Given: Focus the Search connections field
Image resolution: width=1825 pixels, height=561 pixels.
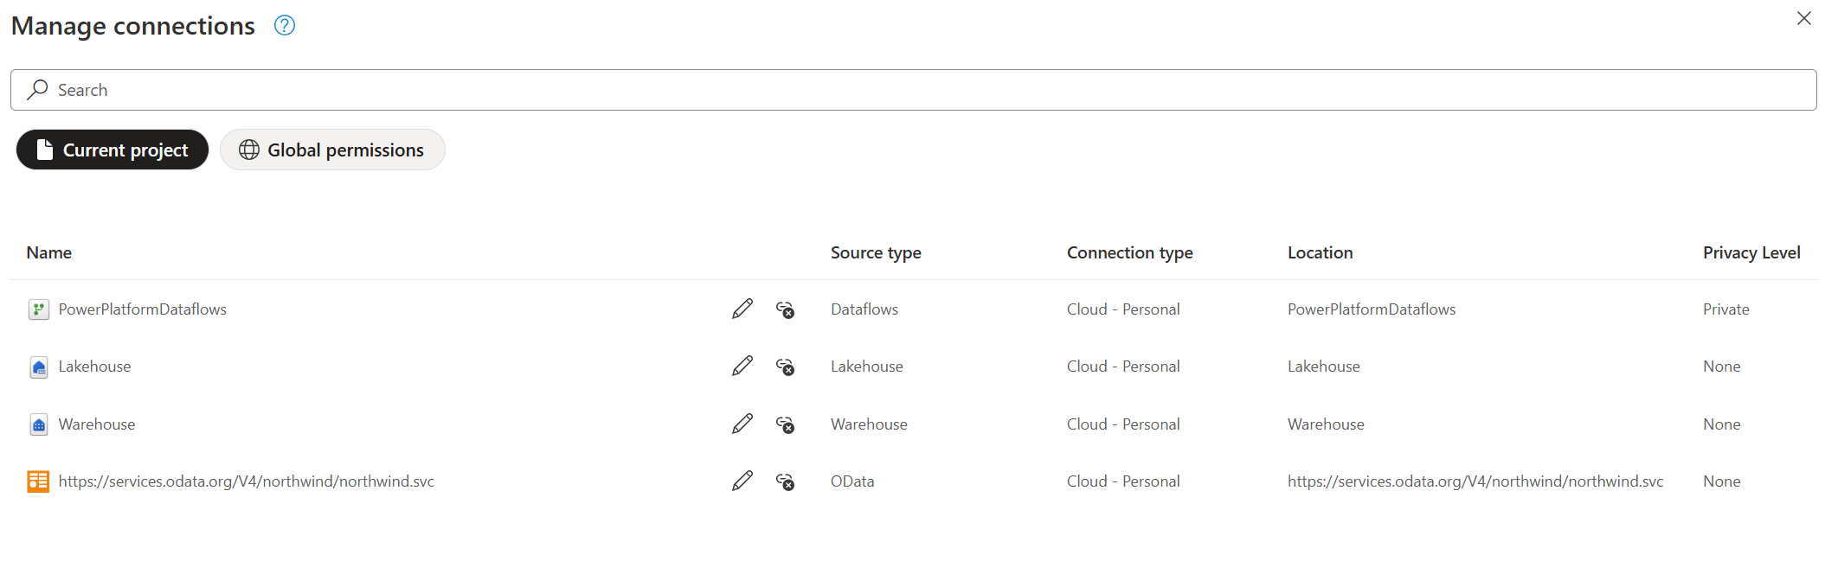Looking at the screenshot, I should [913, 90].
